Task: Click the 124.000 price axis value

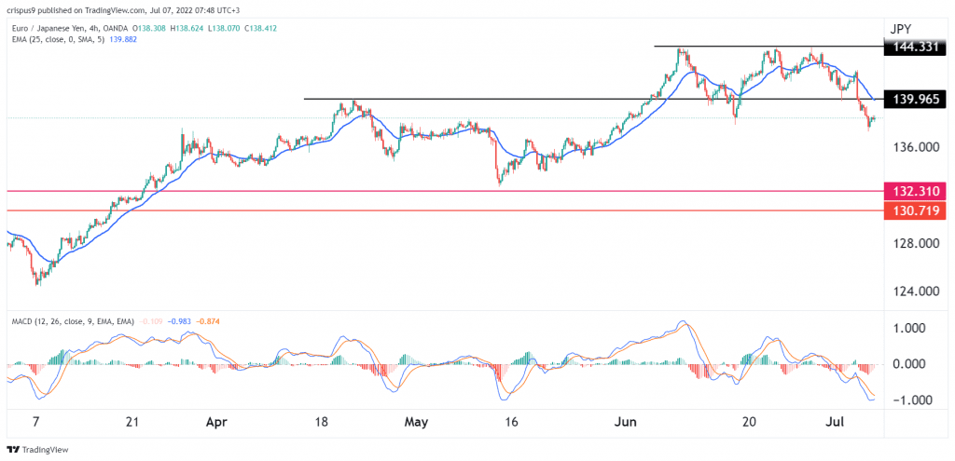Action: pyautogui.click(x=918, y=292)
